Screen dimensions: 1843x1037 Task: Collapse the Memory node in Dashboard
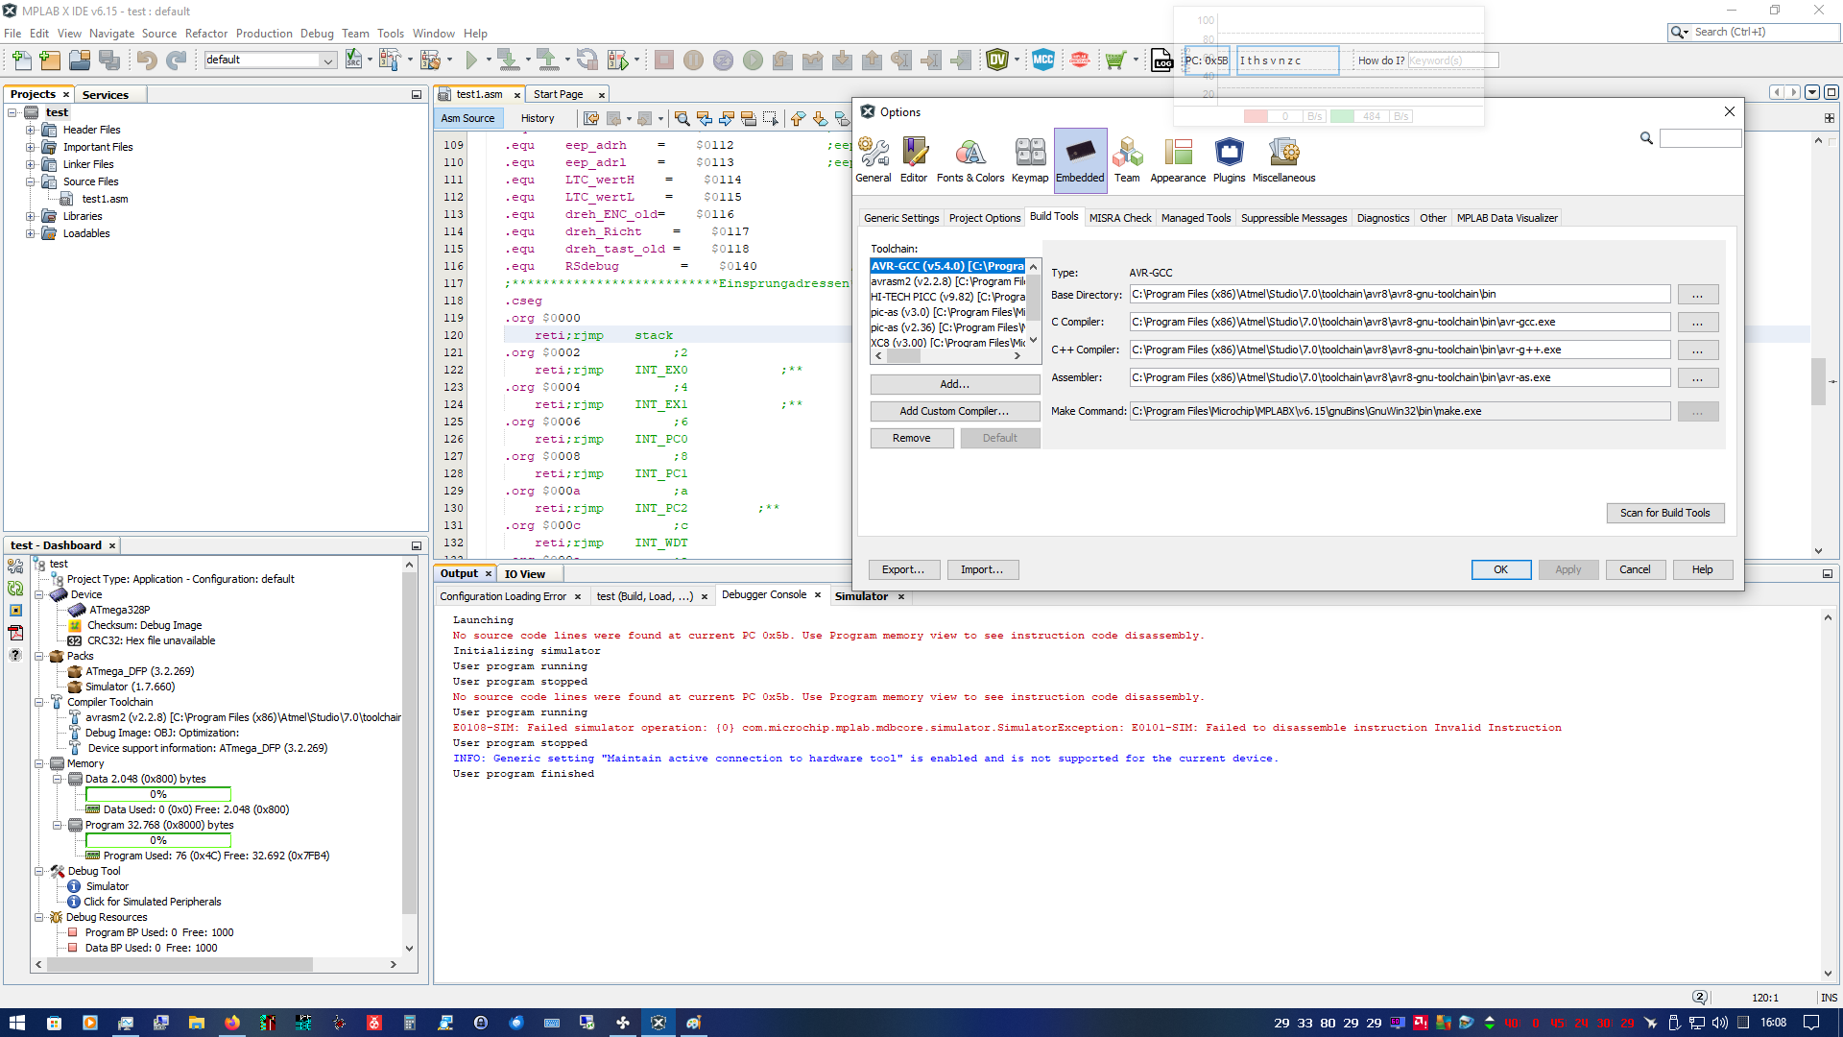pos(39,763)
